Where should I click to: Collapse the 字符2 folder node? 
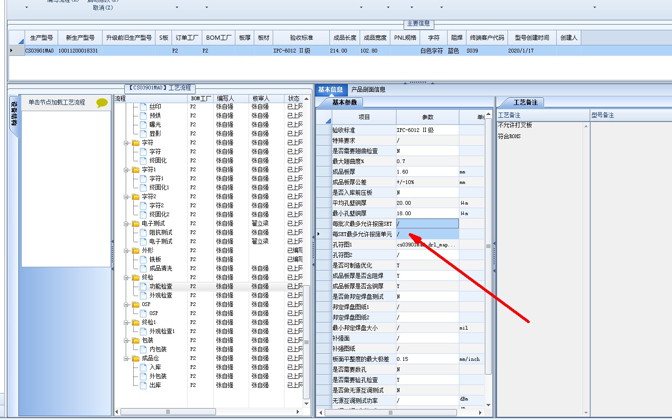(127, 197)
